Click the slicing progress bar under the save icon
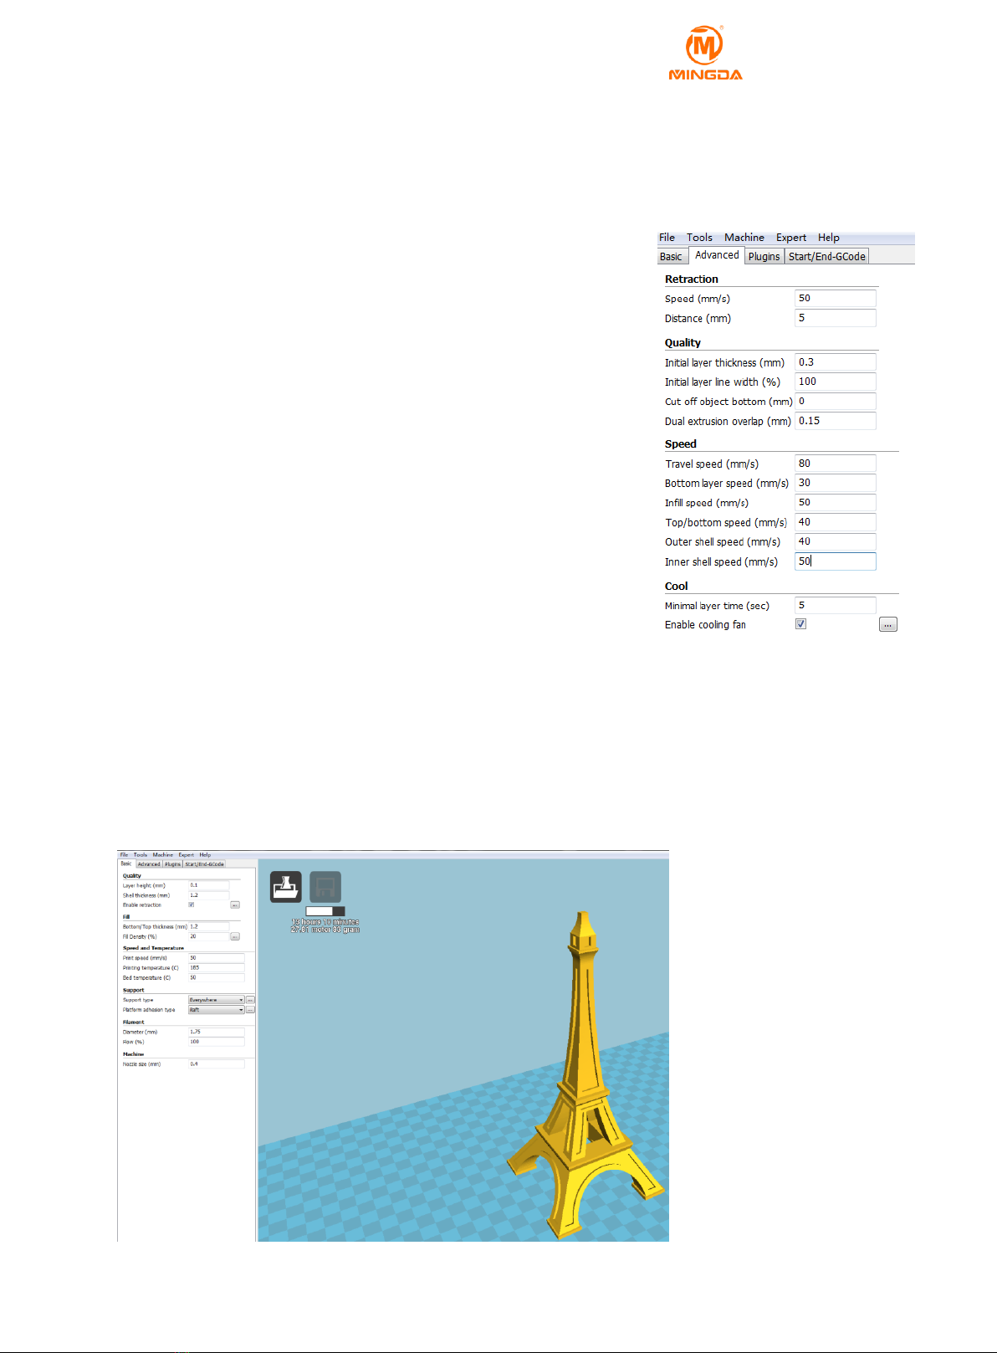The height and width of the screenshot is (1353, 997). [x=325, y=911]
